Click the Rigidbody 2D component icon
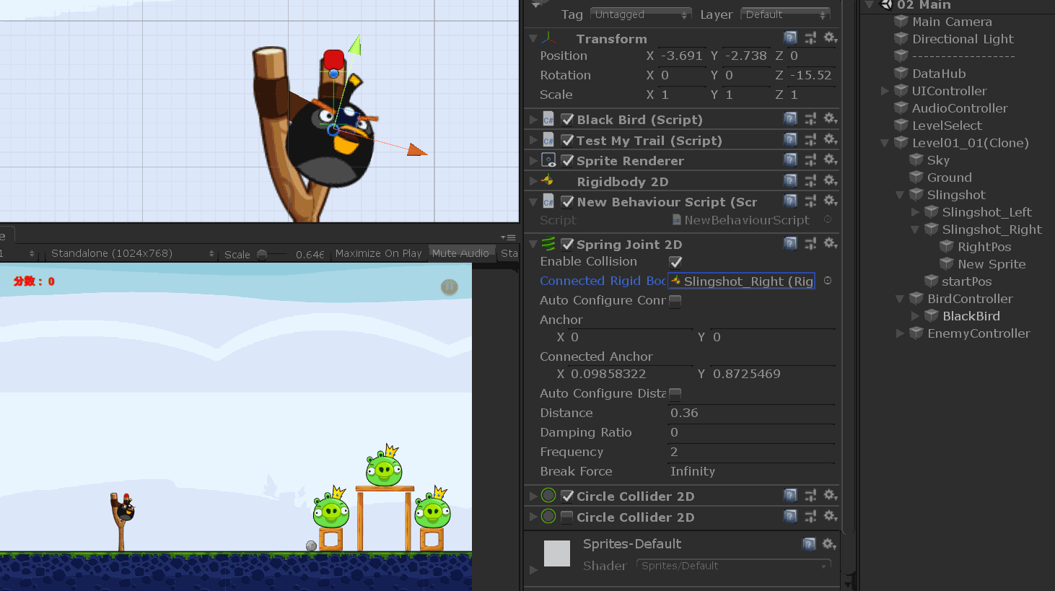Screen dimensions: 1055x591 coord(548,180)
